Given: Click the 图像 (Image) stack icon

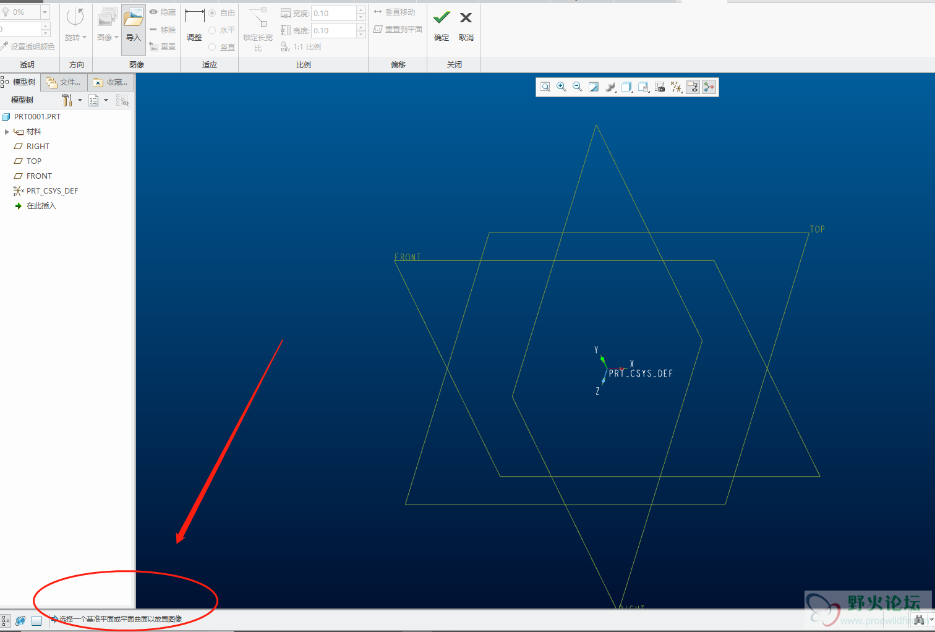Looking at the screenshot, I should pyautogui.click(x=107, y=18).
